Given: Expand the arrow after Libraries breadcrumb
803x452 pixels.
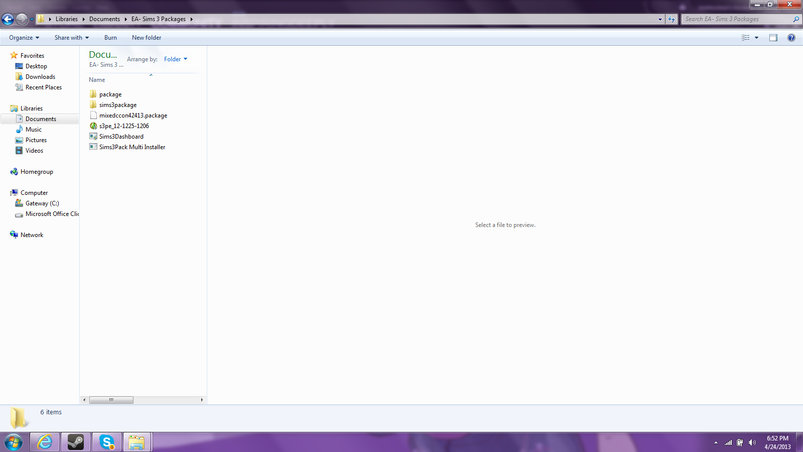Looking at the screenshot, I should [x=83, y=19].
